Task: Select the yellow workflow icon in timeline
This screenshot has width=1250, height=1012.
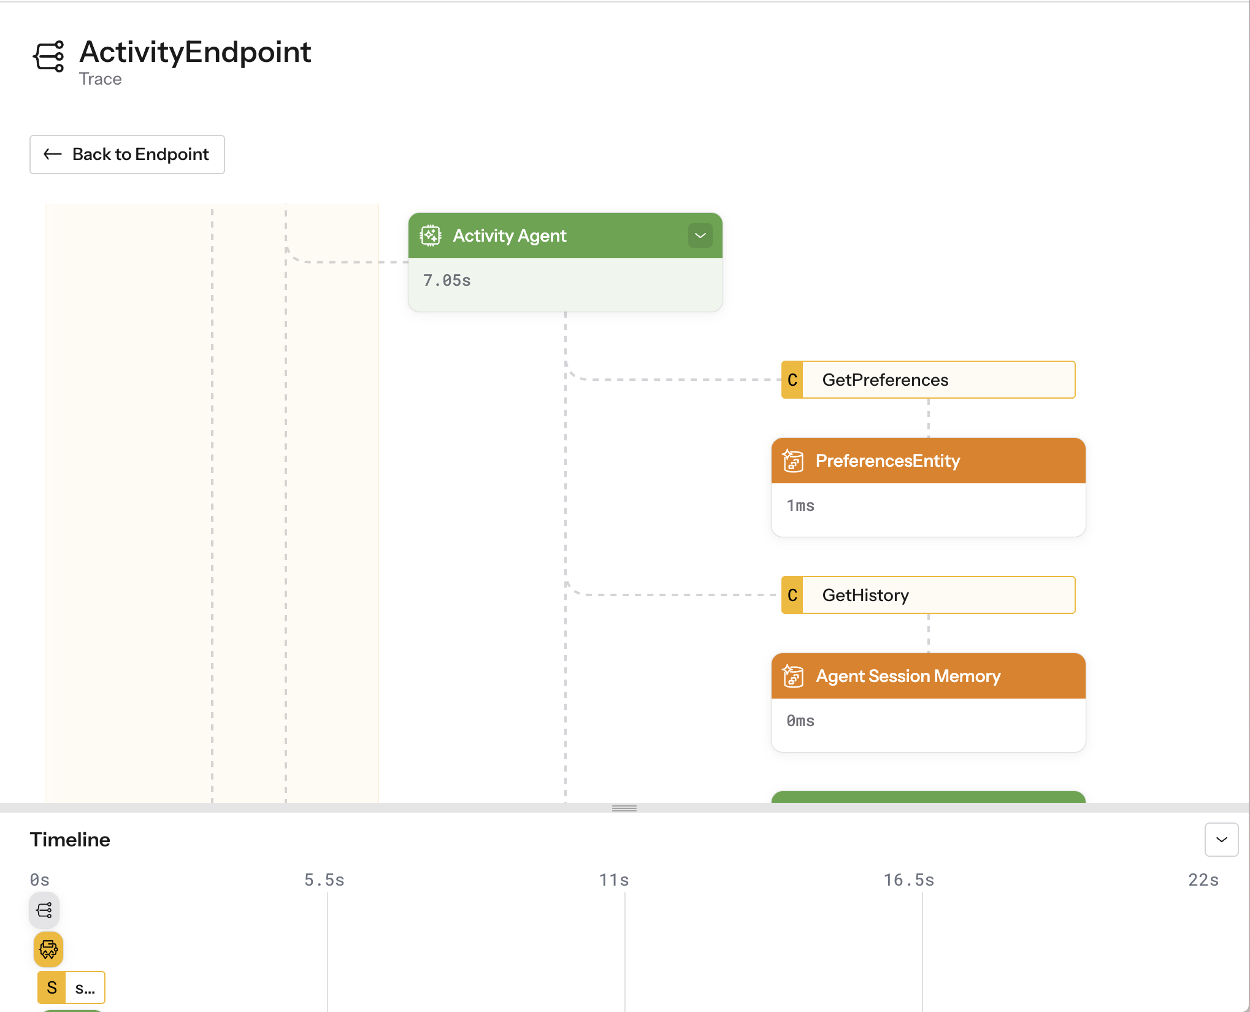Action: [x=48, y=949]
